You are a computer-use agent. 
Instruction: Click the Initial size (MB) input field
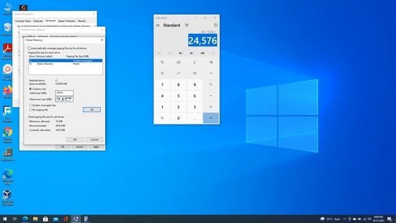(x=64, y=93)
